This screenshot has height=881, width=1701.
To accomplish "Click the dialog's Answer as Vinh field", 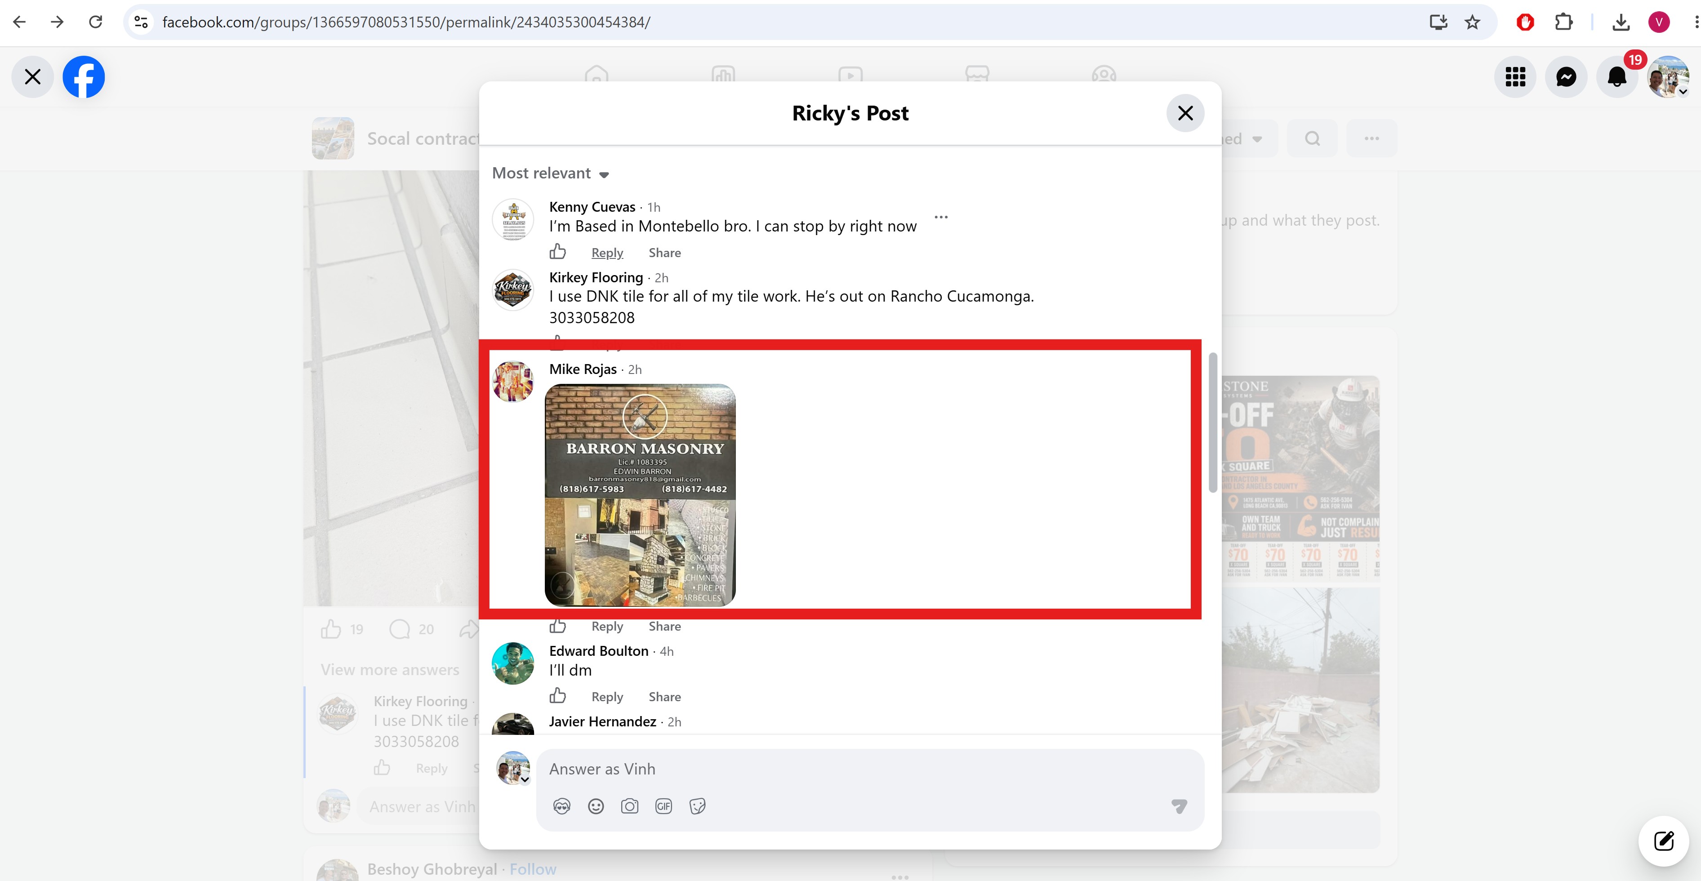I will point(870,770).
